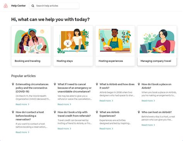183x141 pixels.
Task: Click lightbulb icon beside Extenuating circumstances article
Action: pyautogui.click(x=13, y=84)
